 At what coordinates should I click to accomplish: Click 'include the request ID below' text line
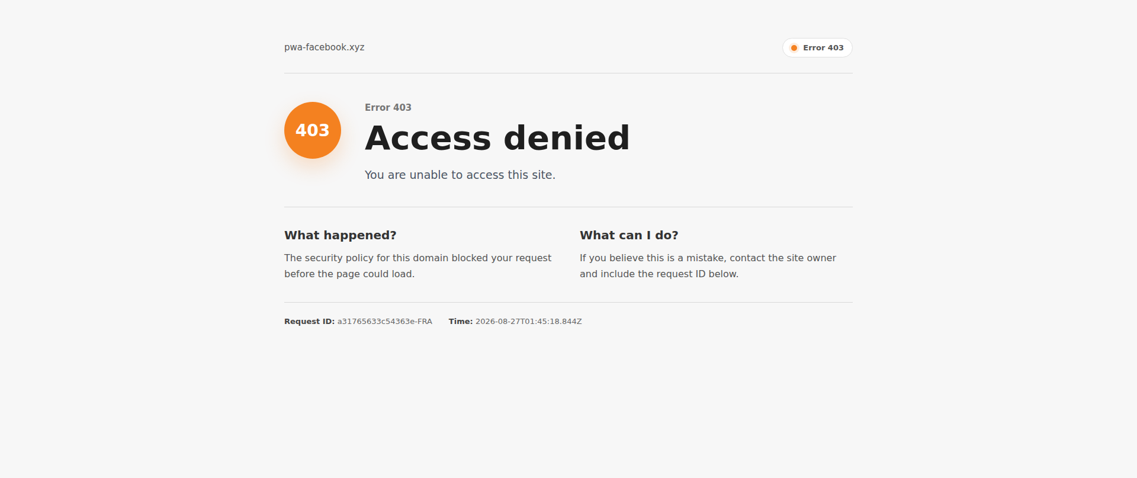click(x=659, y=274)
